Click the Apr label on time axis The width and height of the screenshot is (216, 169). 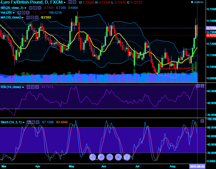(x=38, y=166)
